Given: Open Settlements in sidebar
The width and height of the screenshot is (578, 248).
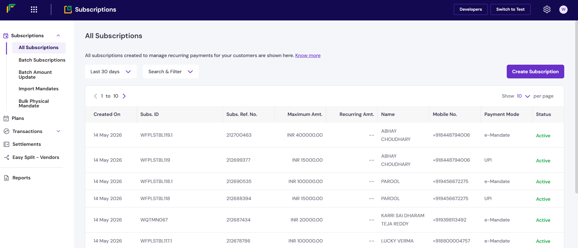Looking at the screenshot, I should [27, 144].
